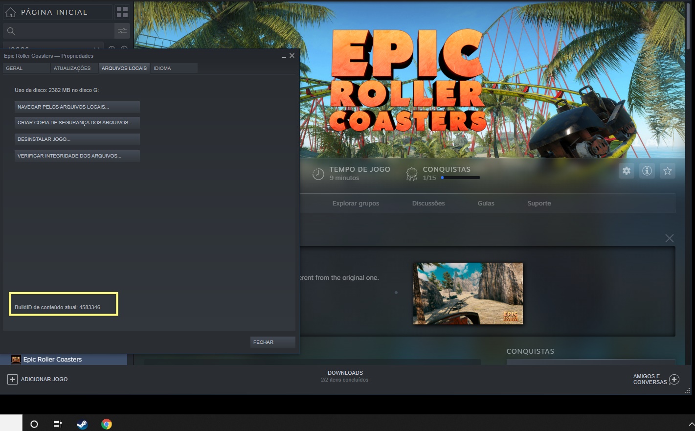Viewport: 695px width, 431px height.
Task: Click the 'Tempo de Jogo' label
Action: (360, 169)
